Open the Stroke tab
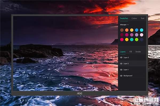The height and width of the screenshot is (106, 160). coord(138,52)
